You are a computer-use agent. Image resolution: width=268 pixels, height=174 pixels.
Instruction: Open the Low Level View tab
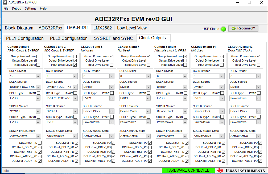pos(132,28)
